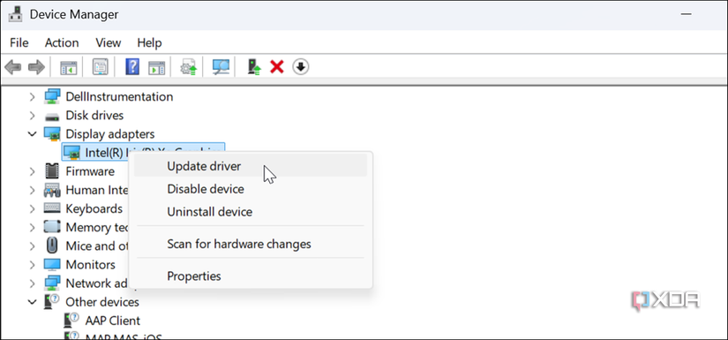728x340 pixels.
Task: Click the Monitors category icon
Action: click(52, 265)
